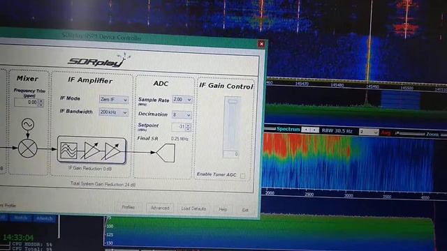447x251 pixels.
Task: Click the Exit button
Action: (245, 210)
